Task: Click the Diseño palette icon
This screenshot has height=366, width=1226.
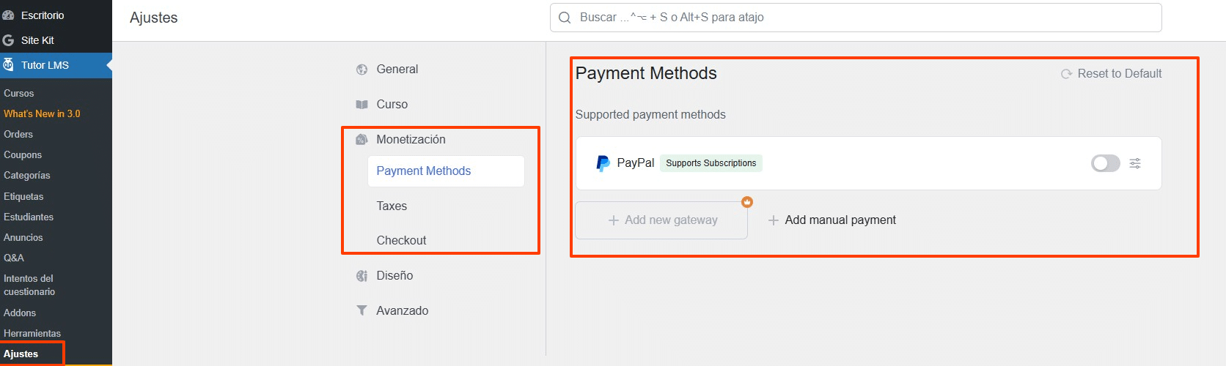Action: 361,276
